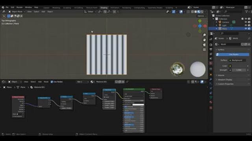Select the Camera object in outliner
This screenshot has width=252, height=141.
(x=226, y=22)
